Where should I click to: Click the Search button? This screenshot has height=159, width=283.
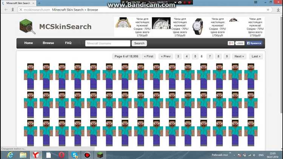click(139, 43)
